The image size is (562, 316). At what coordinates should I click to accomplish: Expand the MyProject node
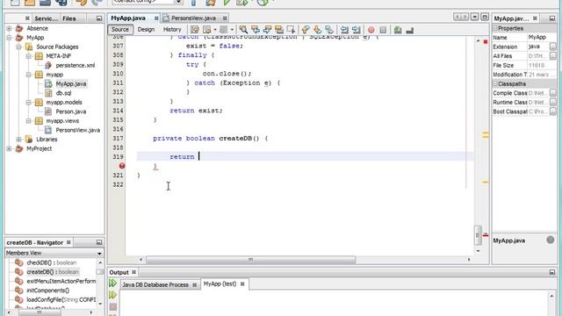9,148
